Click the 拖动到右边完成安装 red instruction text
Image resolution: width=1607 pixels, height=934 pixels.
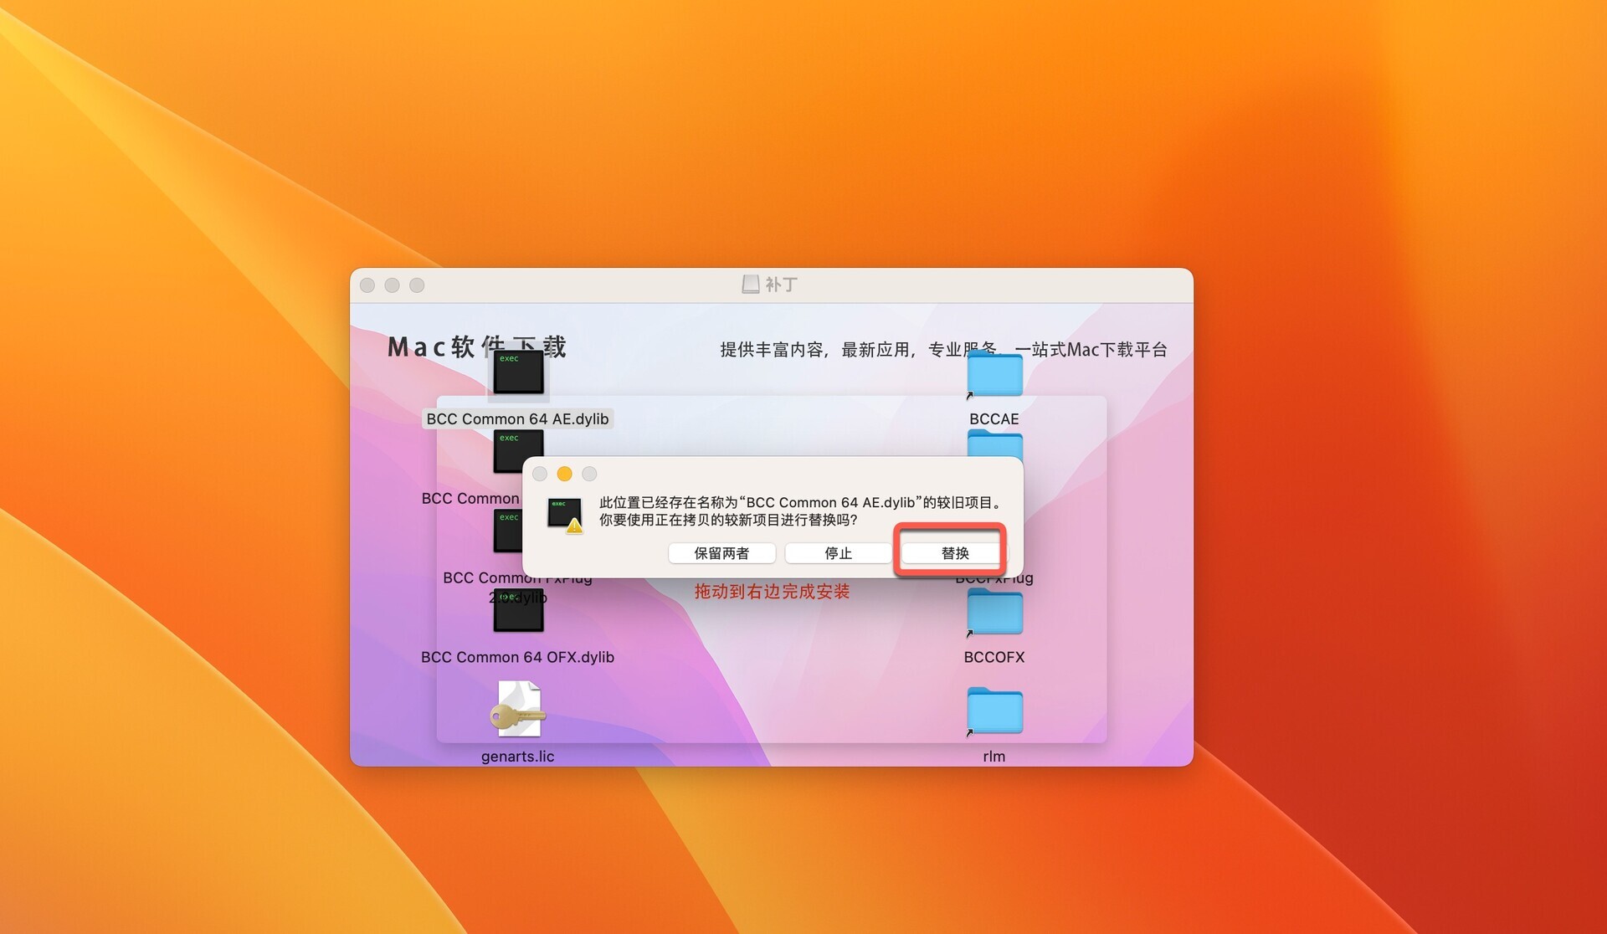[772, 591]
